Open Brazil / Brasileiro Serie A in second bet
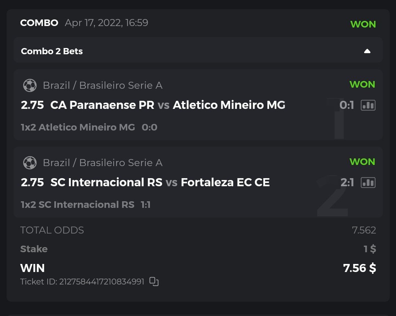 102,162
